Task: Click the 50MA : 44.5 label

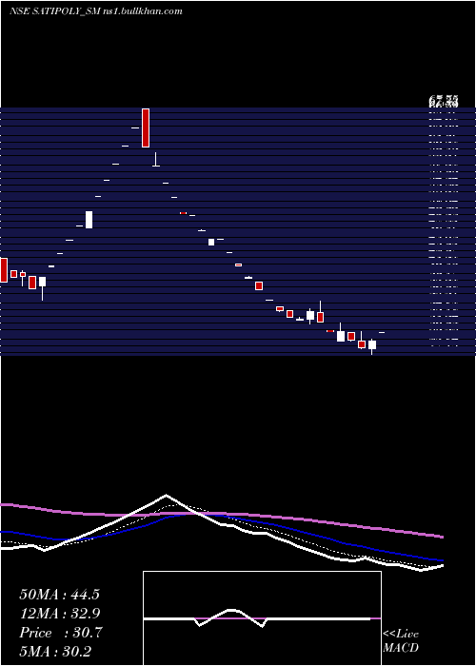Action: [x=59, y=595]
